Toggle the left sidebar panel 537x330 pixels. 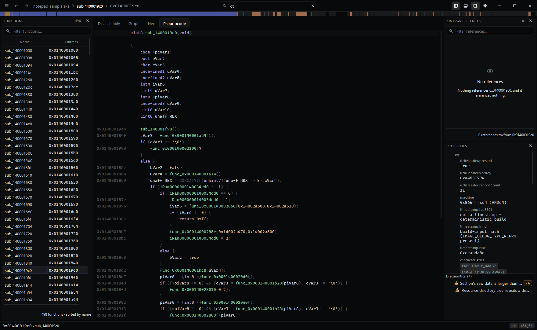[x=456, y=6]
